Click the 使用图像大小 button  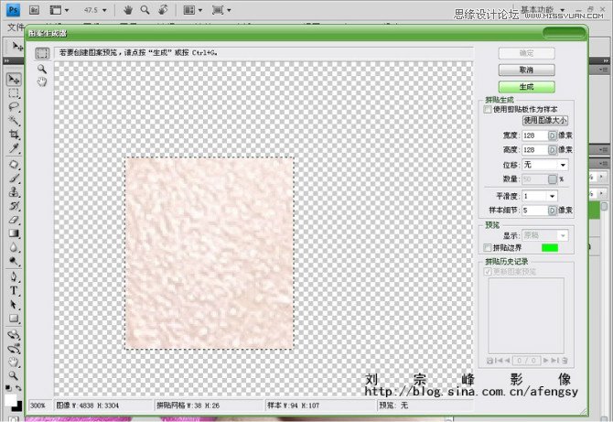click(545, 121)
